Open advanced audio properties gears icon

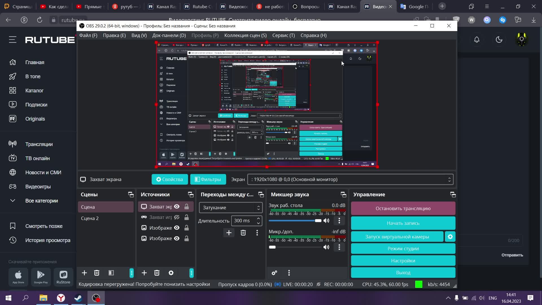274,273
